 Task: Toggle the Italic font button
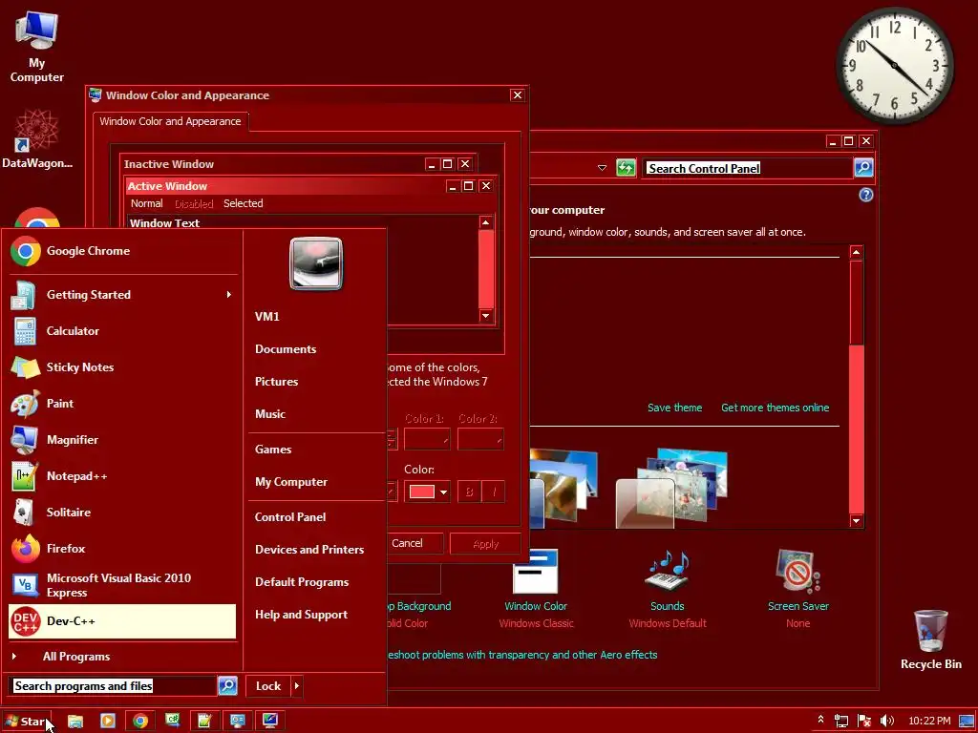(494, 492)
